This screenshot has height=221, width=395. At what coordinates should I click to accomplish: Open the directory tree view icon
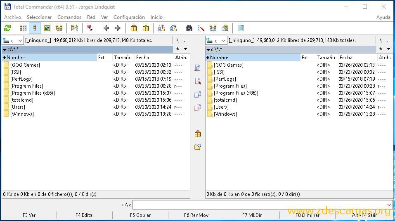[59, 28]
